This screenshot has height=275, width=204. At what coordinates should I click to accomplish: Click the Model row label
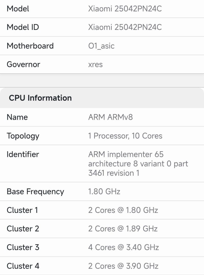click(18, 9)
